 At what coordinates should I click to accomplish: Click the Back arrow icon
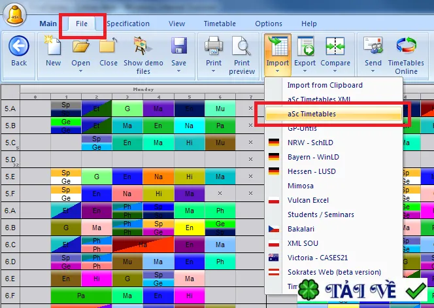[x=19, y=46]
